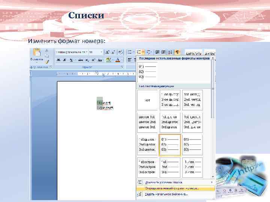Click the Shrink Font icon

click(113, 52)
